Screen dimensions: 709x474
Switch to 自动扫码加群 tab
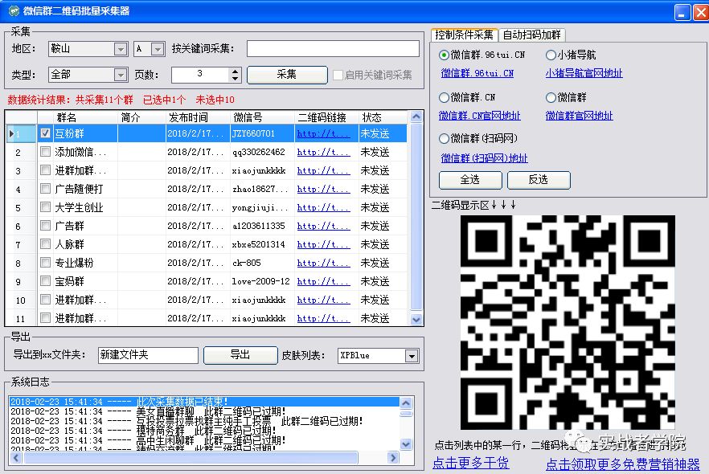tap(532, 35)
